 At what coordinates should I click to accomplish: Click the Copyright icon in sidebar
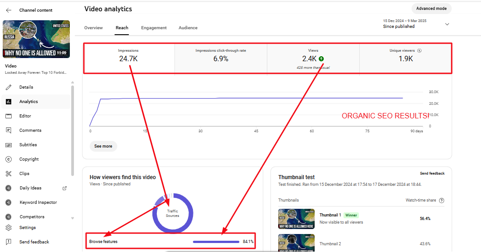9,159
